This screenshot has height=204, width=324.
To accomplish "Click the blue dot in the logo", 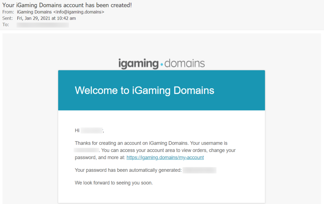I will coord(162,65).
